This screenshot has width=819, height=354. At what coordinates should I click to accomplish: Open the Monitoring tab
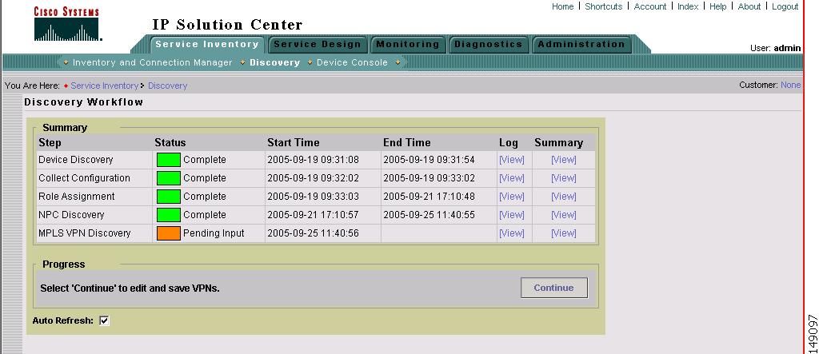(408, 45)
